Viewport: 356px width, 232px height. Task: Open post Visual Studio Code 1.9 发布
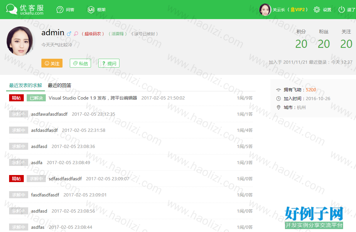point(93,98)
